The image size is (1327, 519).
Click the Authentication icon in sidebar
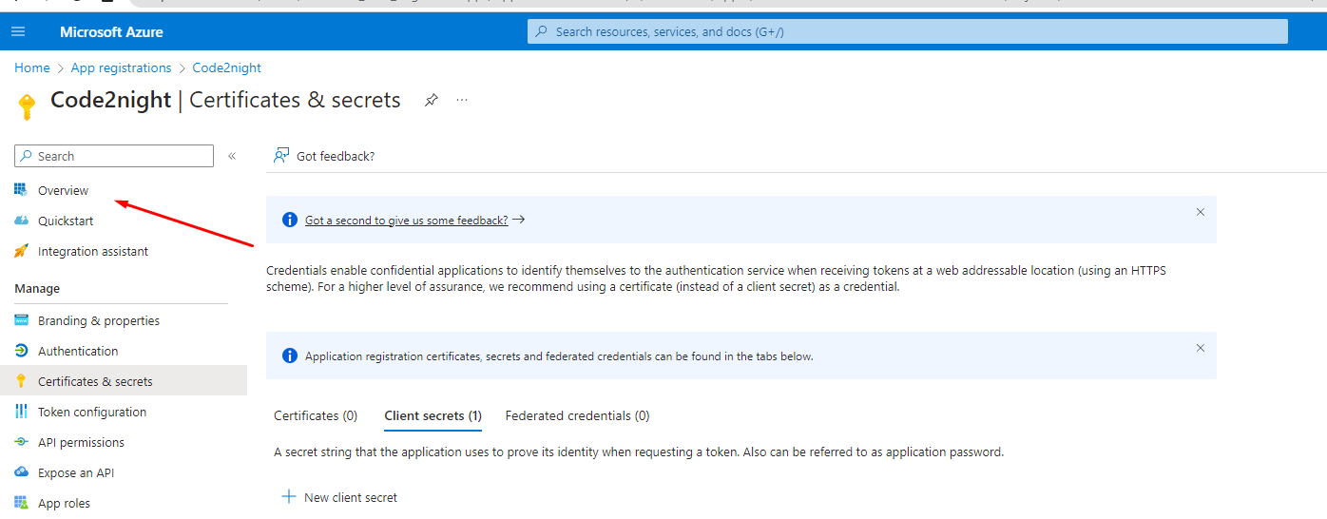coord(21,351)
